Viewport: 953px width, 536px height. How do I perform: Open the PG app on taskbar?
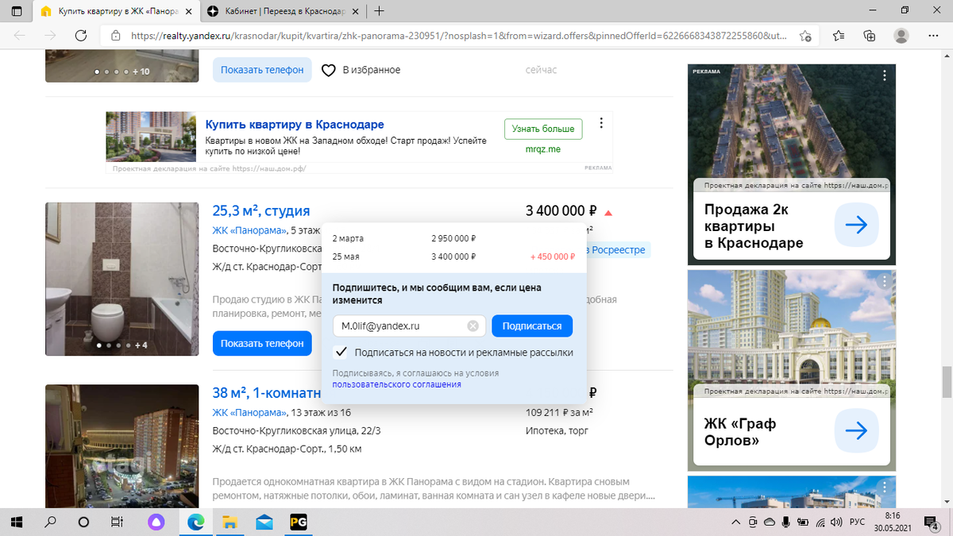click(x=299, y=522)
